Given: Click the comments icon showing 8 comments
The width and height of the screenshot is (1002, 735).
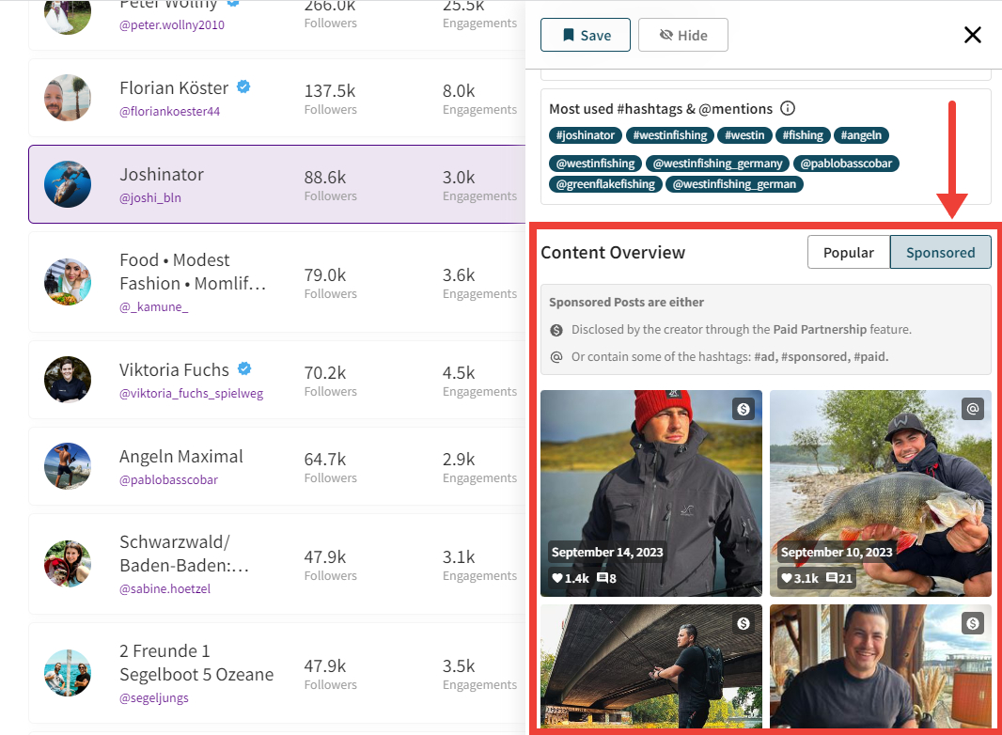Looking at the screenshot, I should tap(602, 578).
